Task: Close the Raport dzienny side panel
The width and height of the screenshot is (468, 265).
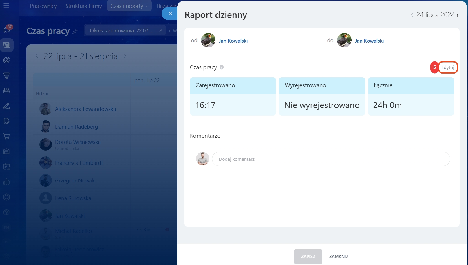Action: tap(170, 14)
